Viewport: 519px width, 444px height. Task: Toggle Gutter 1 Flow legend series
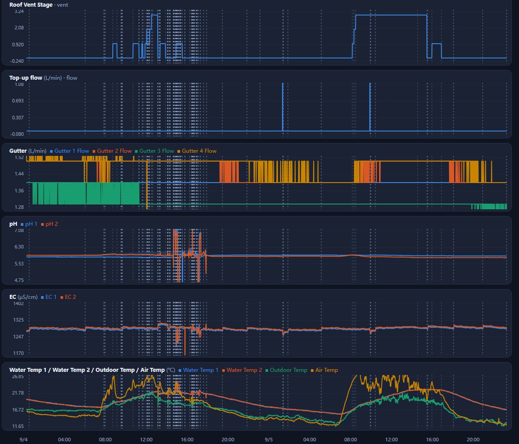[69, 151]
